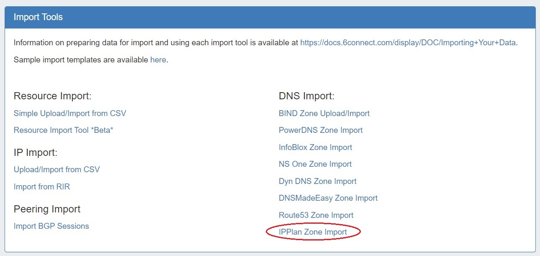The width and height of the screenshot is (540, 256).
Task: Click the Import Tools panel header
Action: pyautogui.click(x=39, y=17)
